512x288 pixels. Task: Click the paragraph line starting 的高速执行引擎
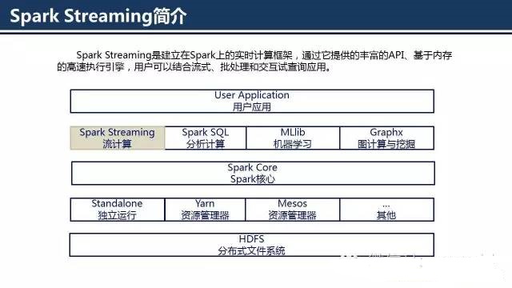[194, 67]
